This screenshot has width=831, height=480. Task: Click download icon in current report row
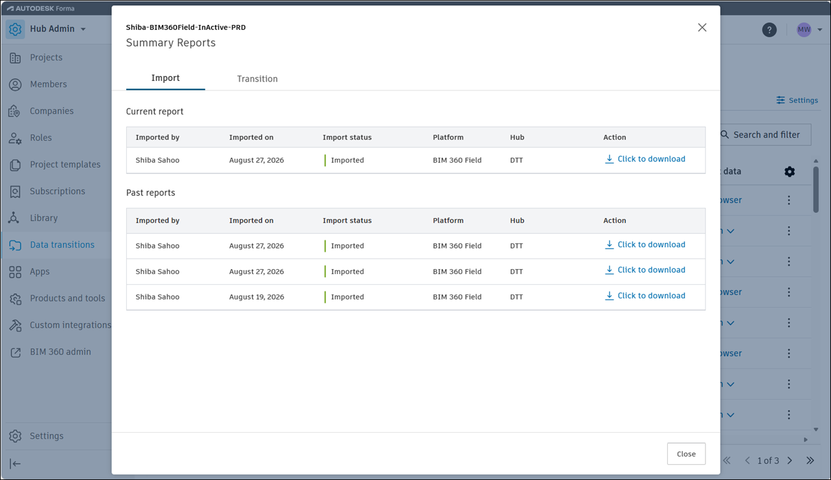(609, 159)
